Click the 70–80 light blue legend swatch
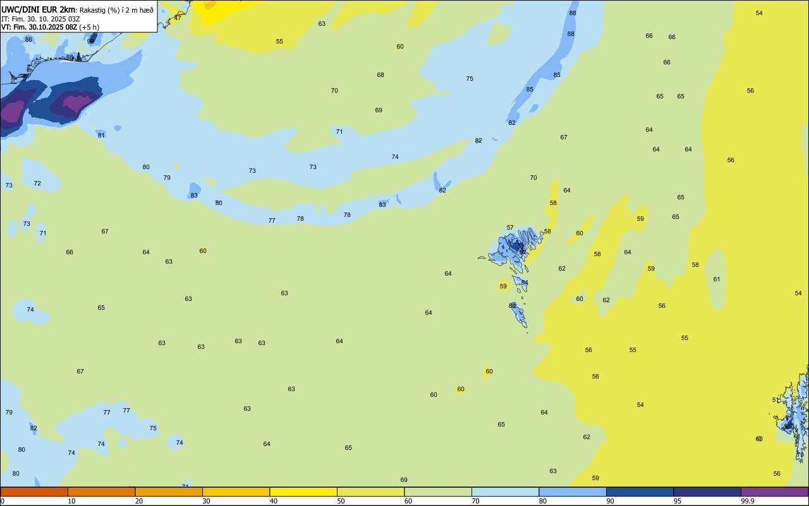 coord(505,491)
